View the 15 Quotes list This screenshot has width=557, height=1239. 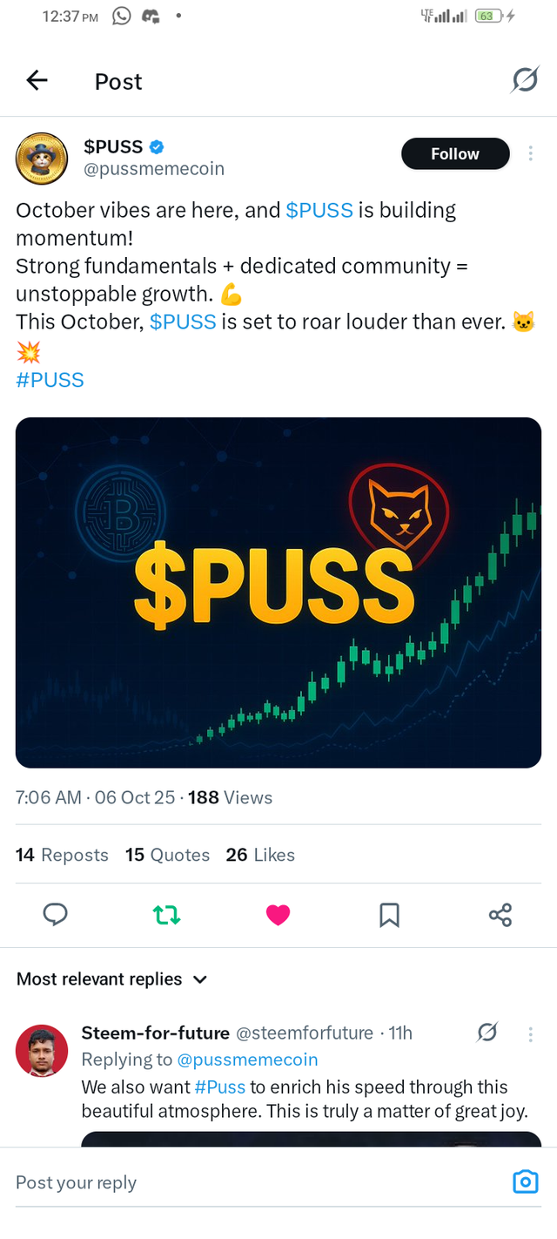(x=167, y=855)
